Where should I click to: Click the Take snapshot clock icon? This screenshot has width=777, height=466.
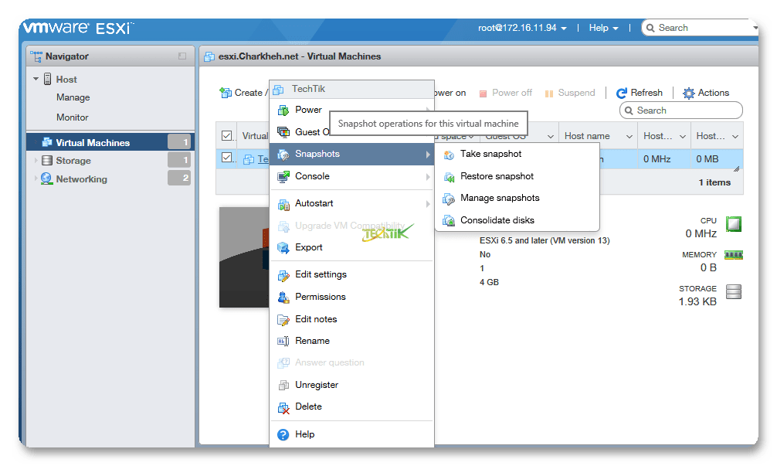[x=449, y=155]
